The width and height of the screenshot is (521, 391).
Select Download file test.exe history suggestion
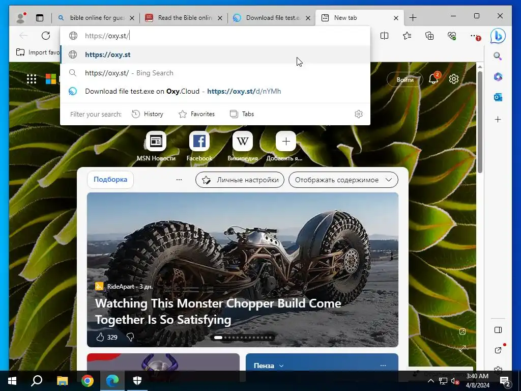[x=215, y=91]
